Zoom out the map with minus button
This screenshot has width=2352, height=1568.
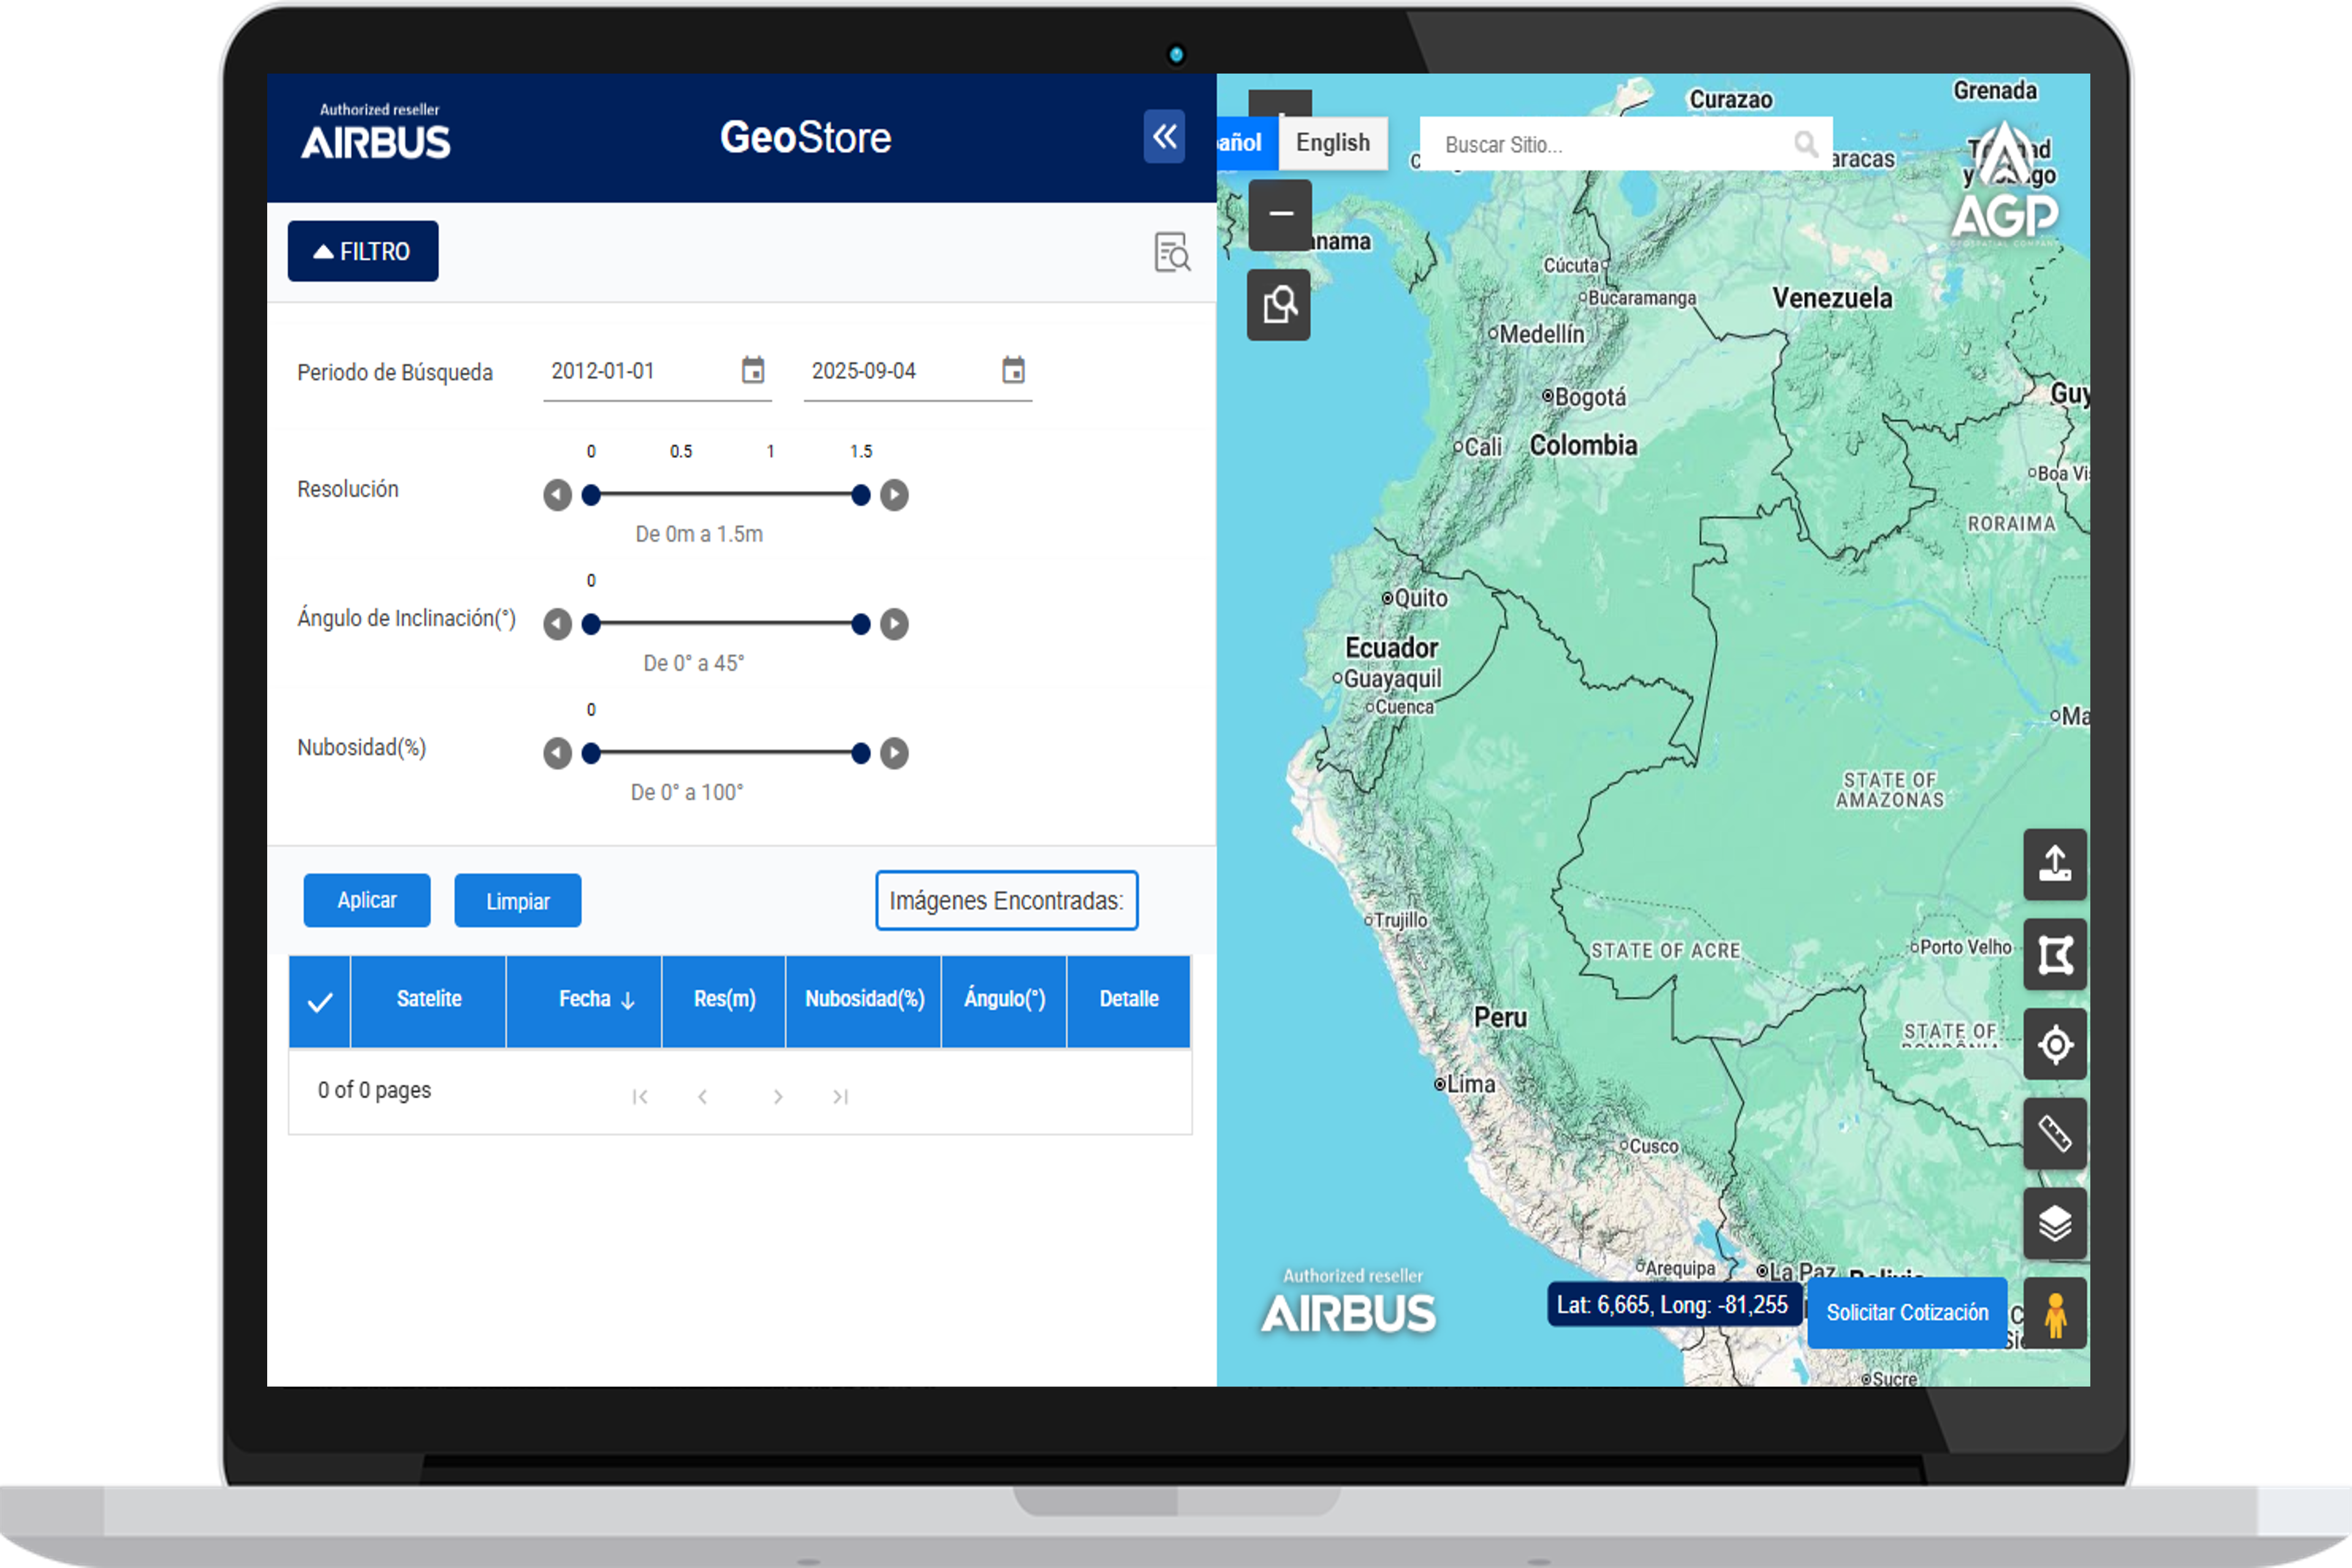click(x=1280, y=214)
